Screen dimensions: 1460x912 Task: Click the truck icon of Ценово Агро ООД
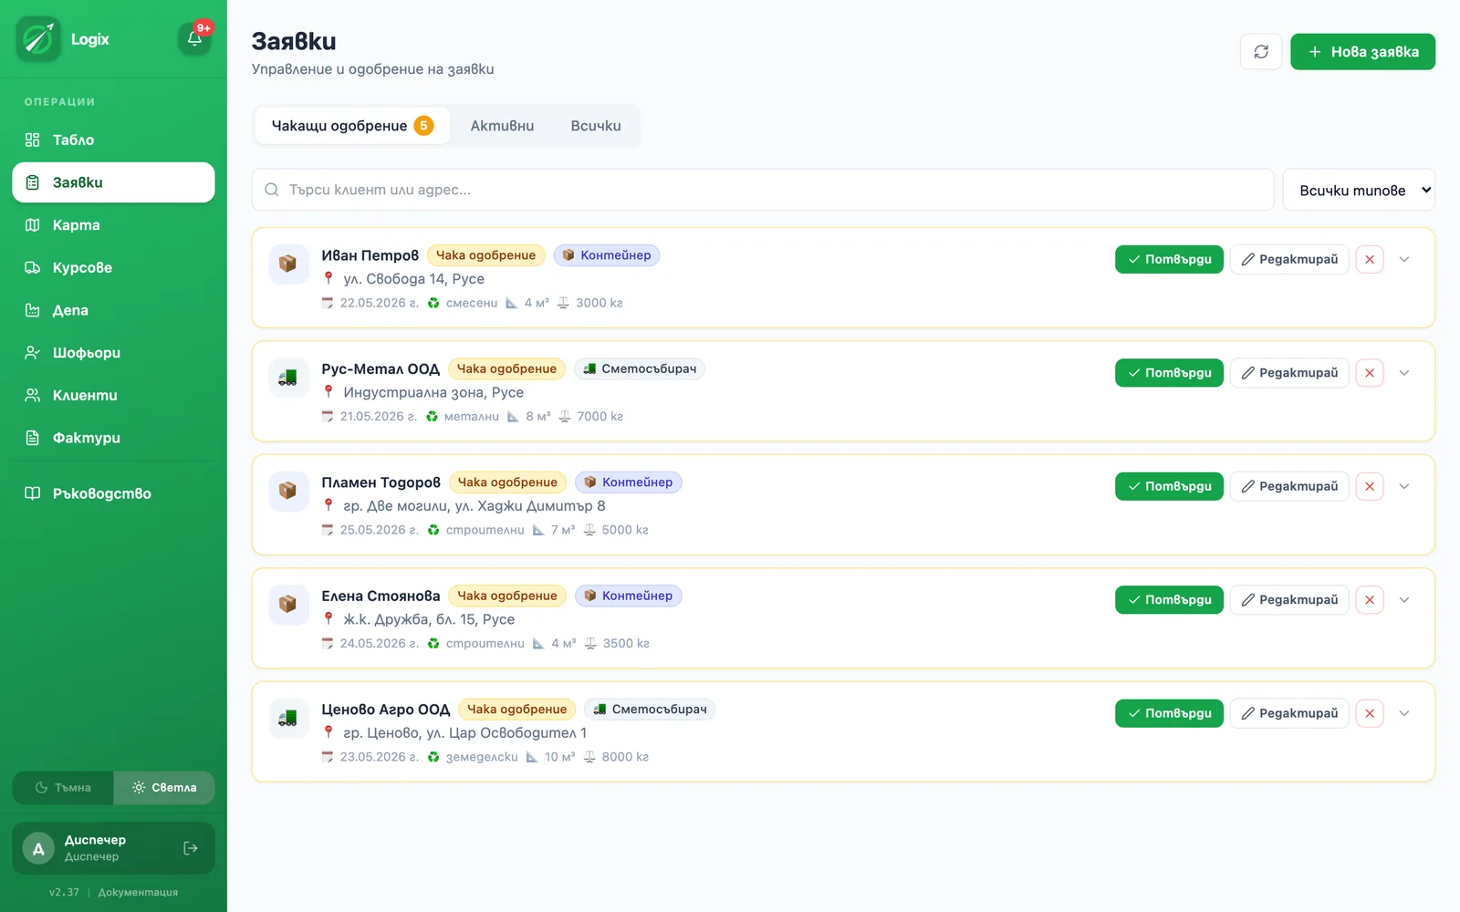click(287, 718)
